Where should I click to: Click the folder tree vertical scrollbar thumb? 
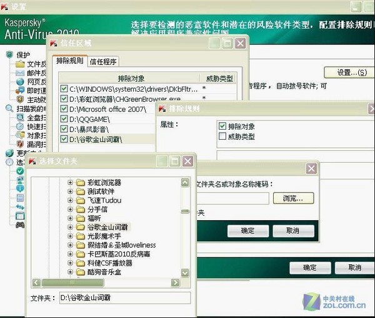coord(185,211)
